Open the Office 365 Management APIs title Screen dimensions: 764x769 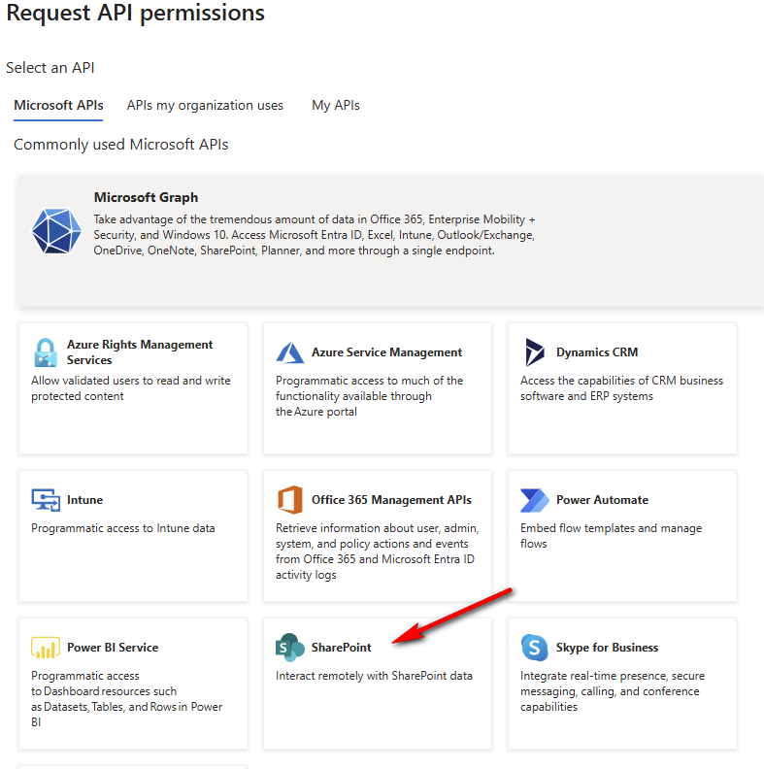[x=391, y=500]
